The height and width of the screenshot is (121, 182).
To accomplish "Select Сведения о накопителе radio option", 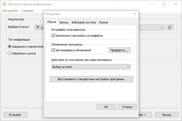I will 10,47.
